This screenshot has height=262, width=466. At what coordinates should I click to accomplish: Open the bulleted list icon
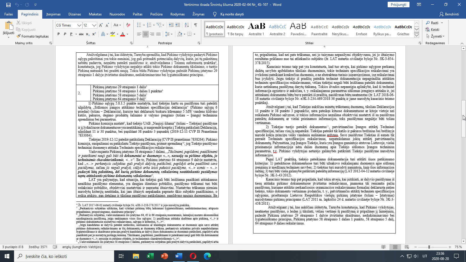pyautogui.click(x=139, y=25)
